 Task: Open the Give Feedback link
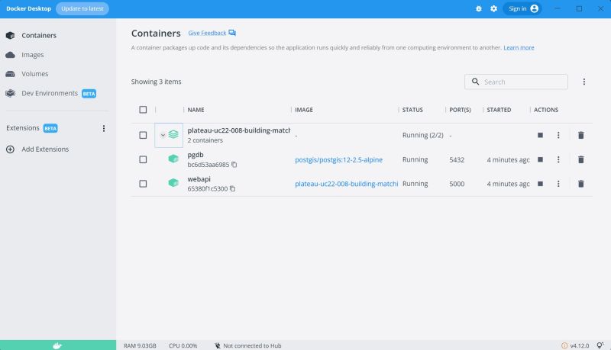[207, 33]
